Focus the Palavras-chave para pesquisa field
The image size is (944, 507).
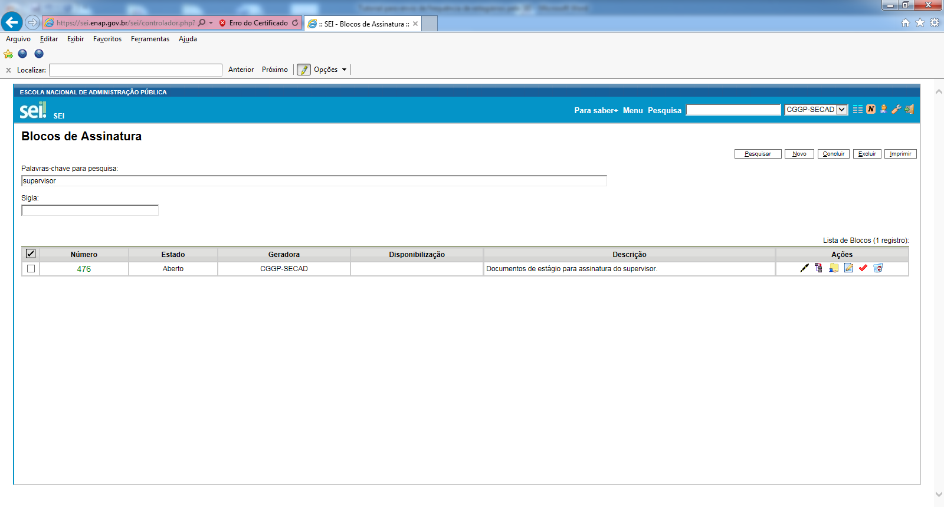tap(314, 181)
